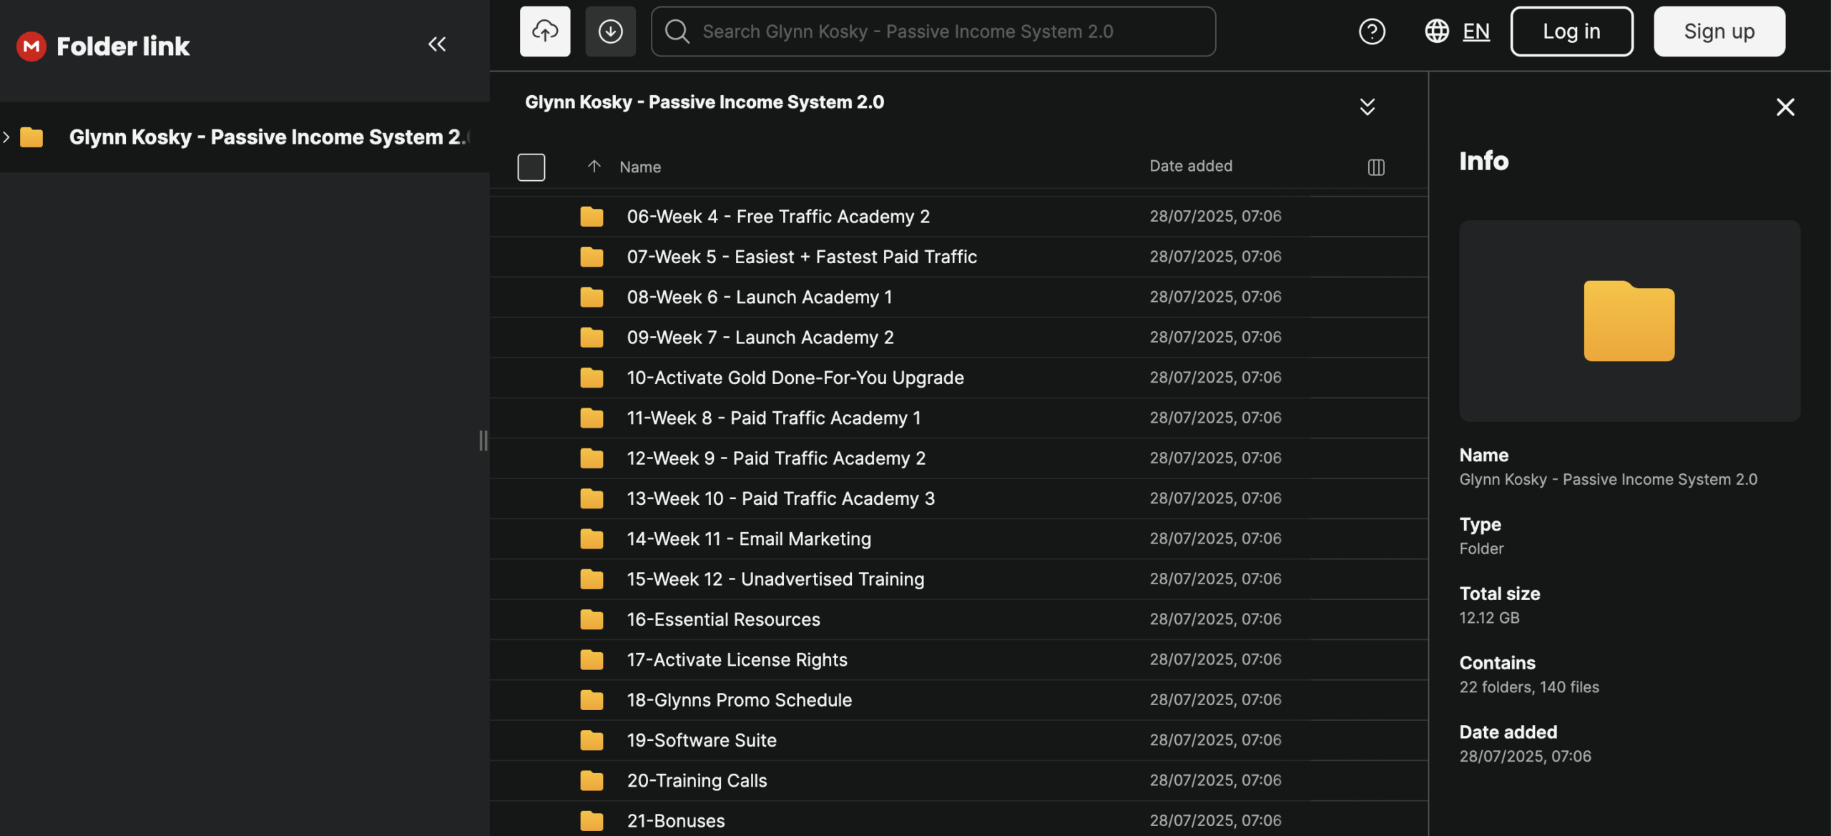This screenshot has width=1831, height=836.
Task: Click the sidebar resize handle
Action: tap(483, 441)
